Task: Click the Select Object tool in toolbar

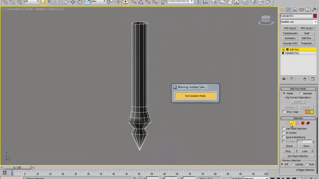Action: coord(43,2)
